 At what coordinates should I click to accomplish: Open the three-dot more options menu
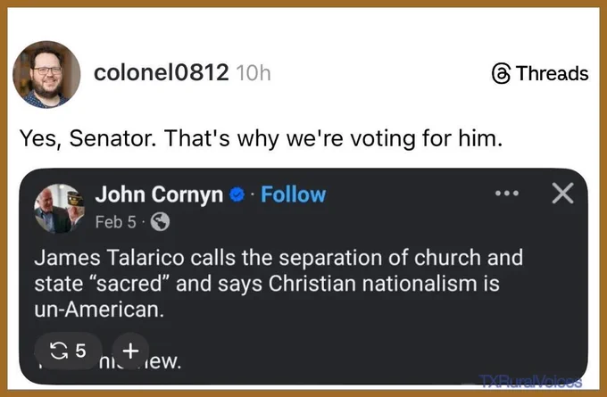507,193
